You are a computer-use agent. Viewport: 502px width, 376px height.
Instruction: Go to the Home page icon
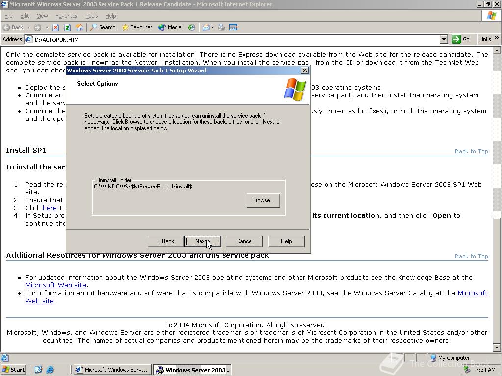tap(79, 27)
